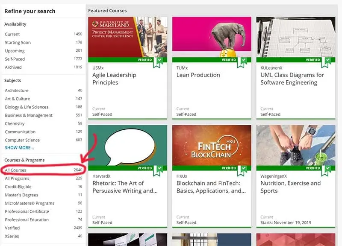Click the HarvardX provider label
The image size is (342, 246).
(101, 176)
